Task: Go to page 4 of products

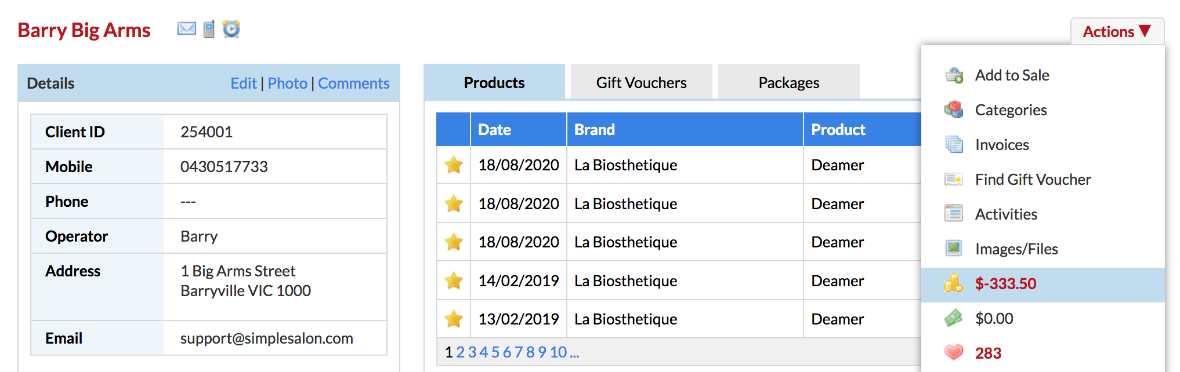Action: pyautogui.click(x=484, y=352)
